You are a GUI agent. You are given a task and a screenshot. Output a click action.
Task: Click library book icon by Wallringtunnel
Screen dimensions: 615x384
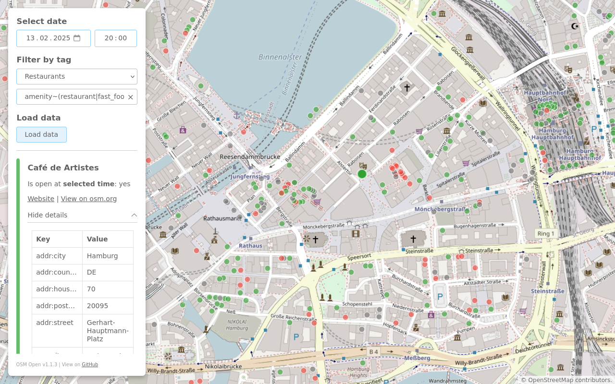point(483,103)
